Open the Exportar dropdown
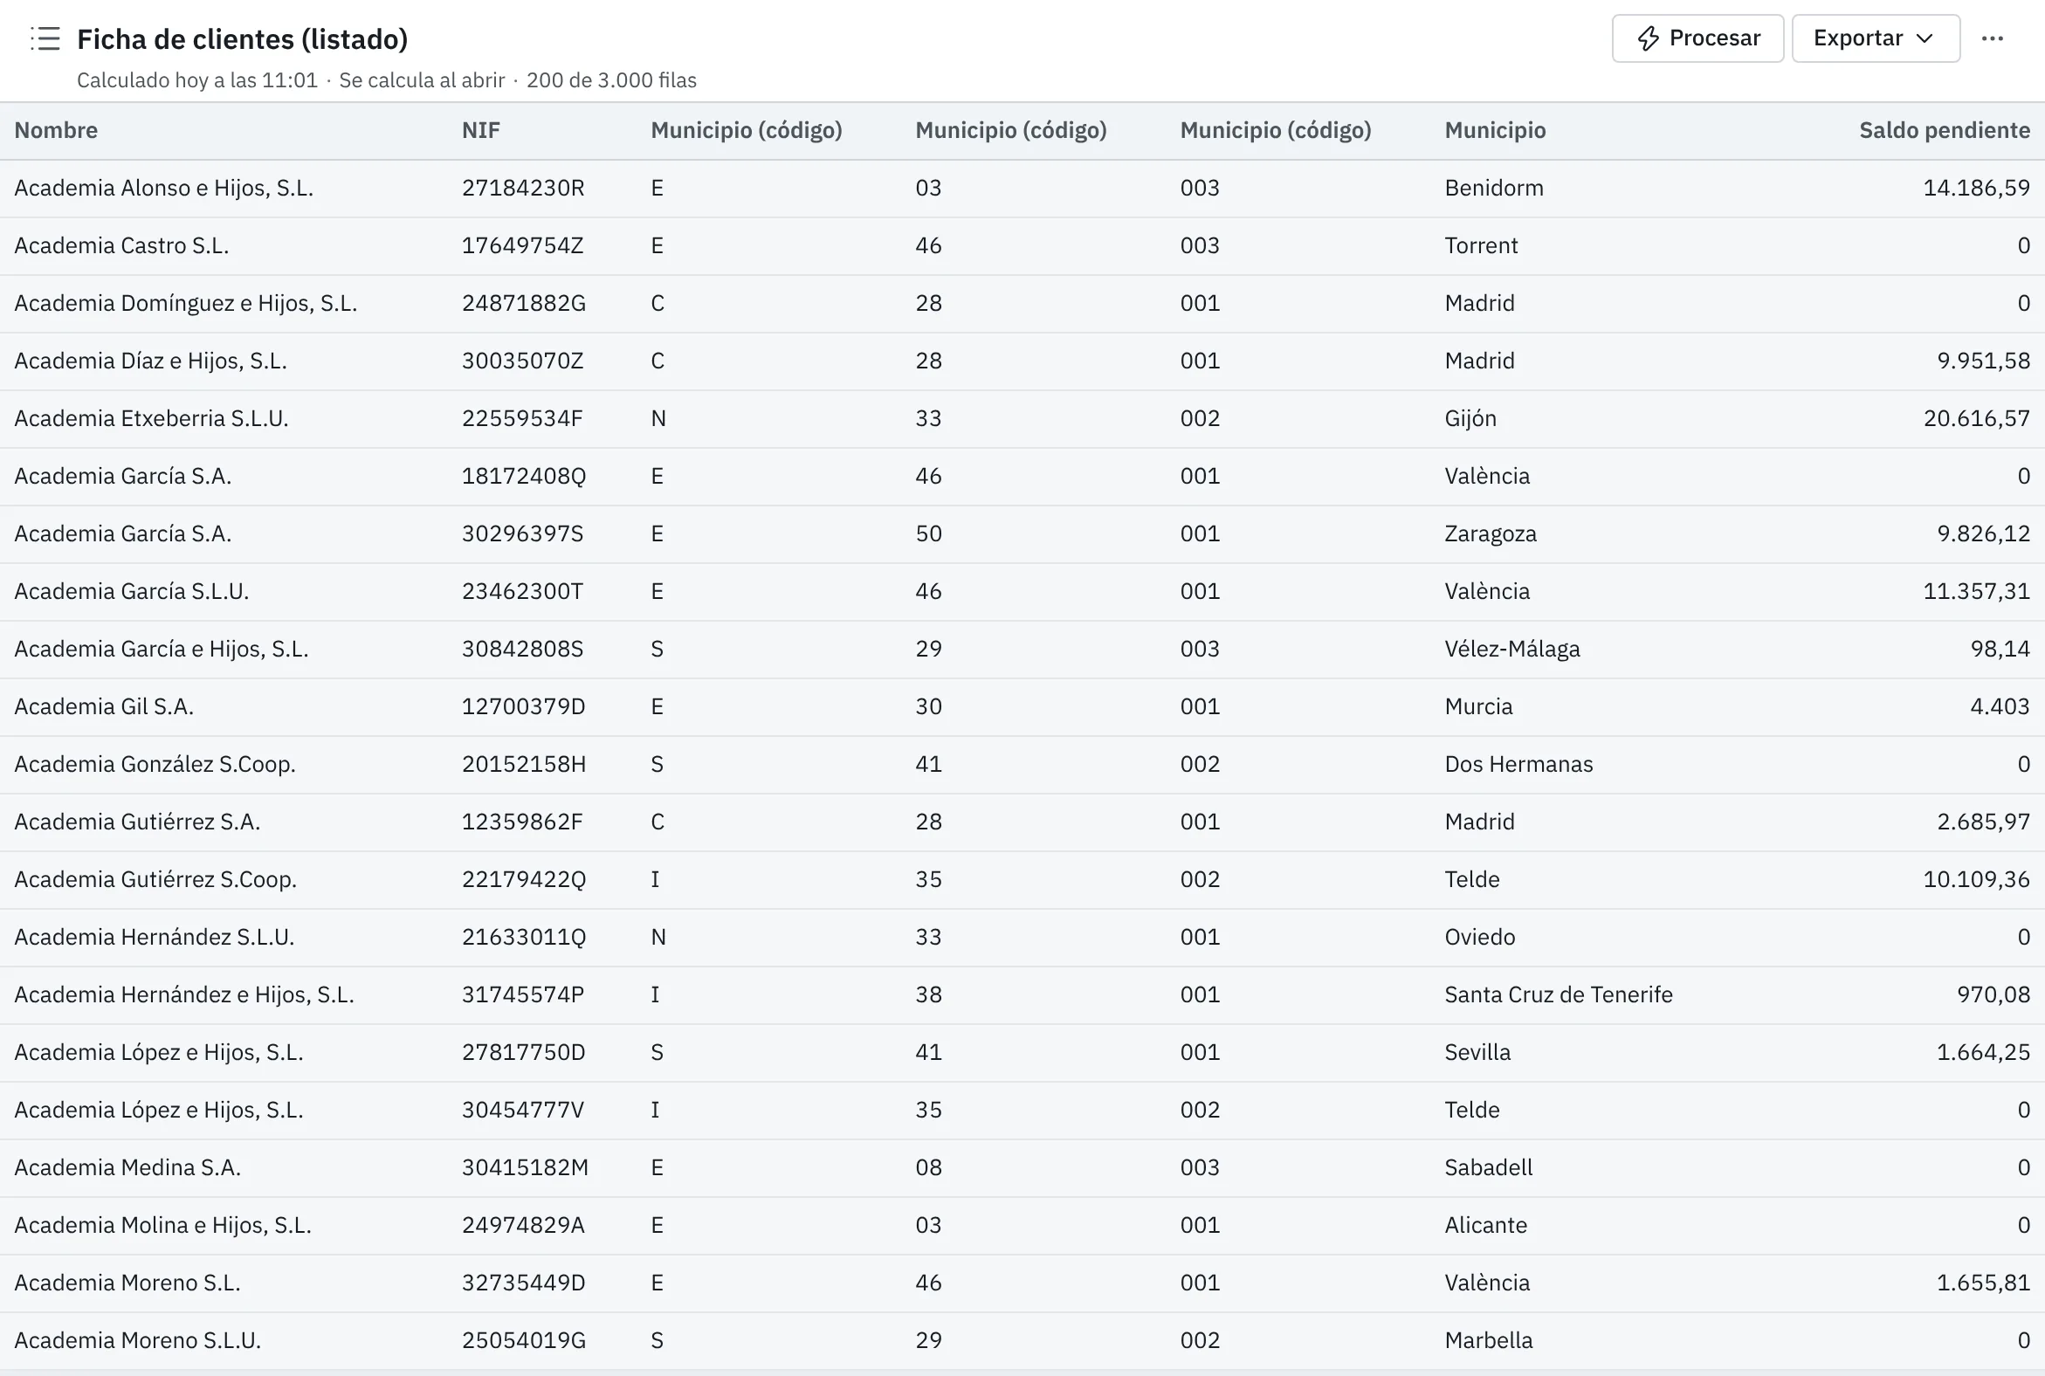The image size is (2045, 1376). point(1876,38)
